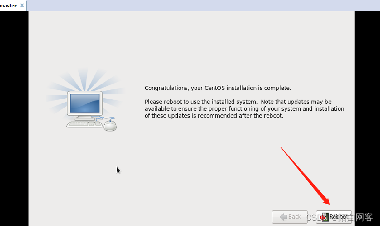Click the grayed-out Back button

(290, 217)
